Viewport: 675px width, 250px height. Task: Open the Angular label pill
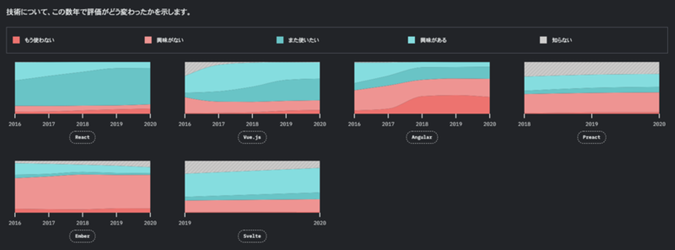[422, 137]
